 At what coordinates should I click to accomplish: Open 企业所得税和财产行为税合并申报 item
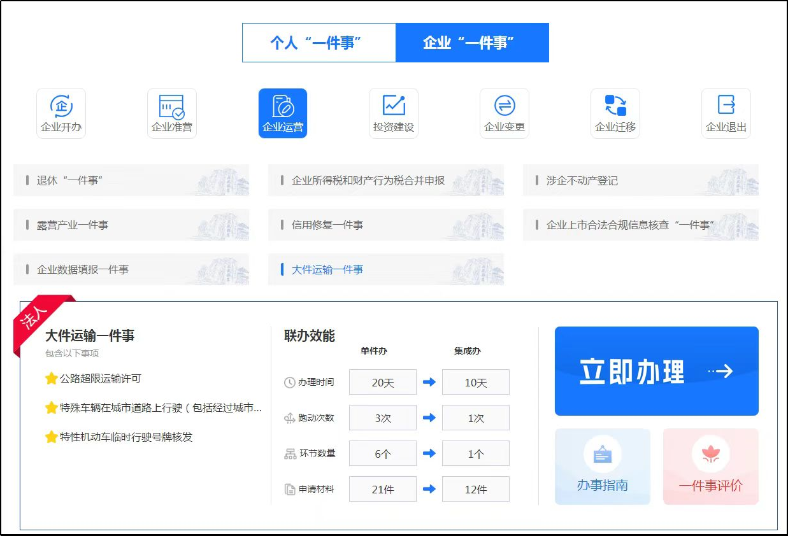click(x=386, y=181)
